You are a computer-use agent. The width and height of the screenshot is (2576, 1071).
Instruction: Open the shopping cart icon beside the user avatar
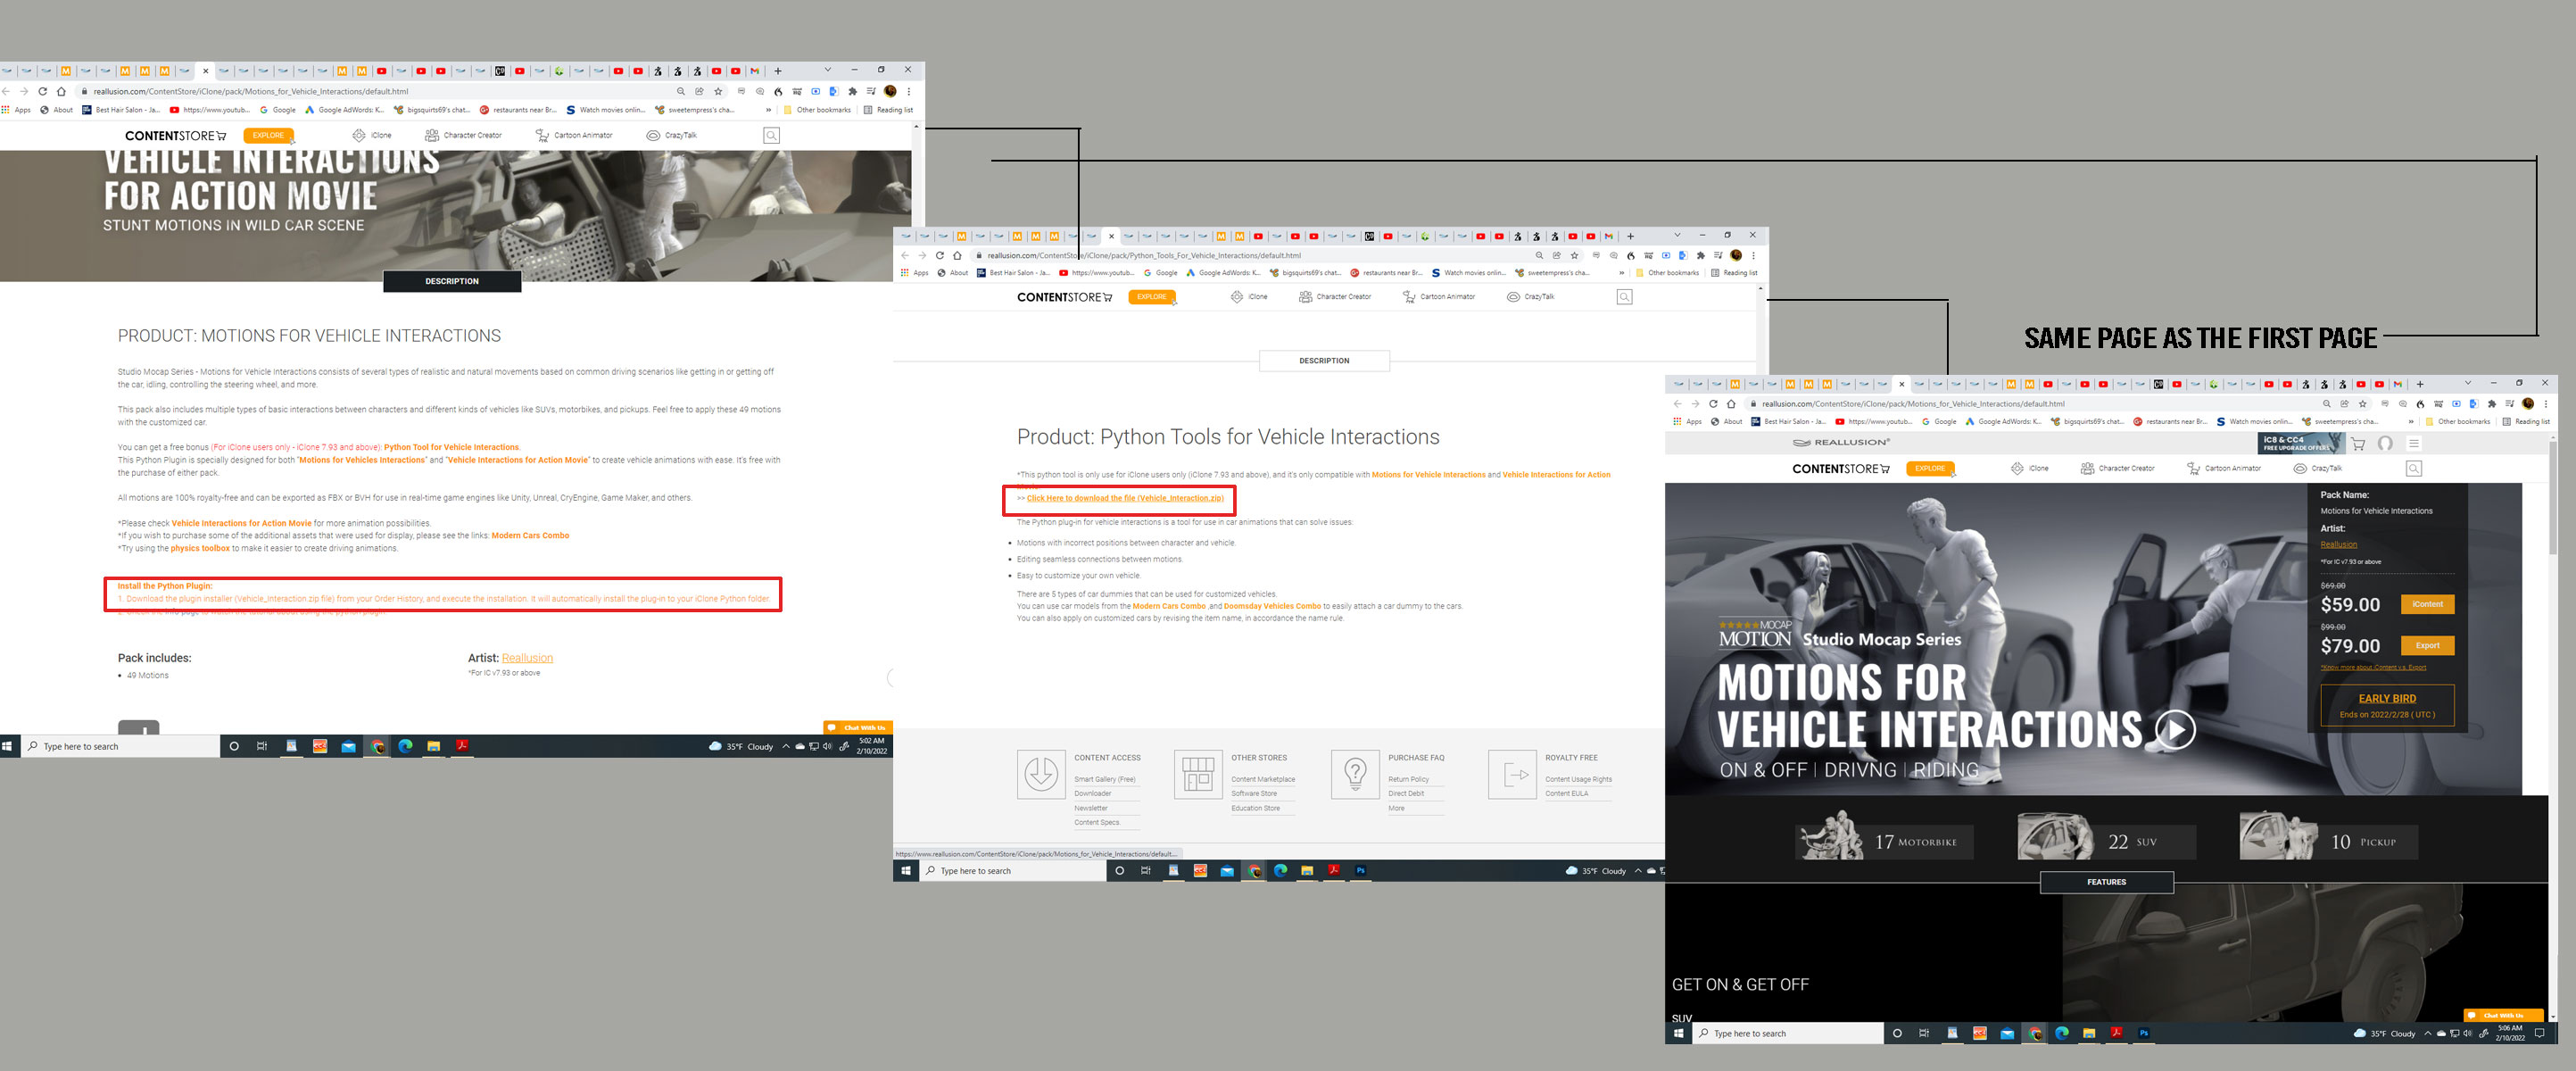click(2358, 443)
